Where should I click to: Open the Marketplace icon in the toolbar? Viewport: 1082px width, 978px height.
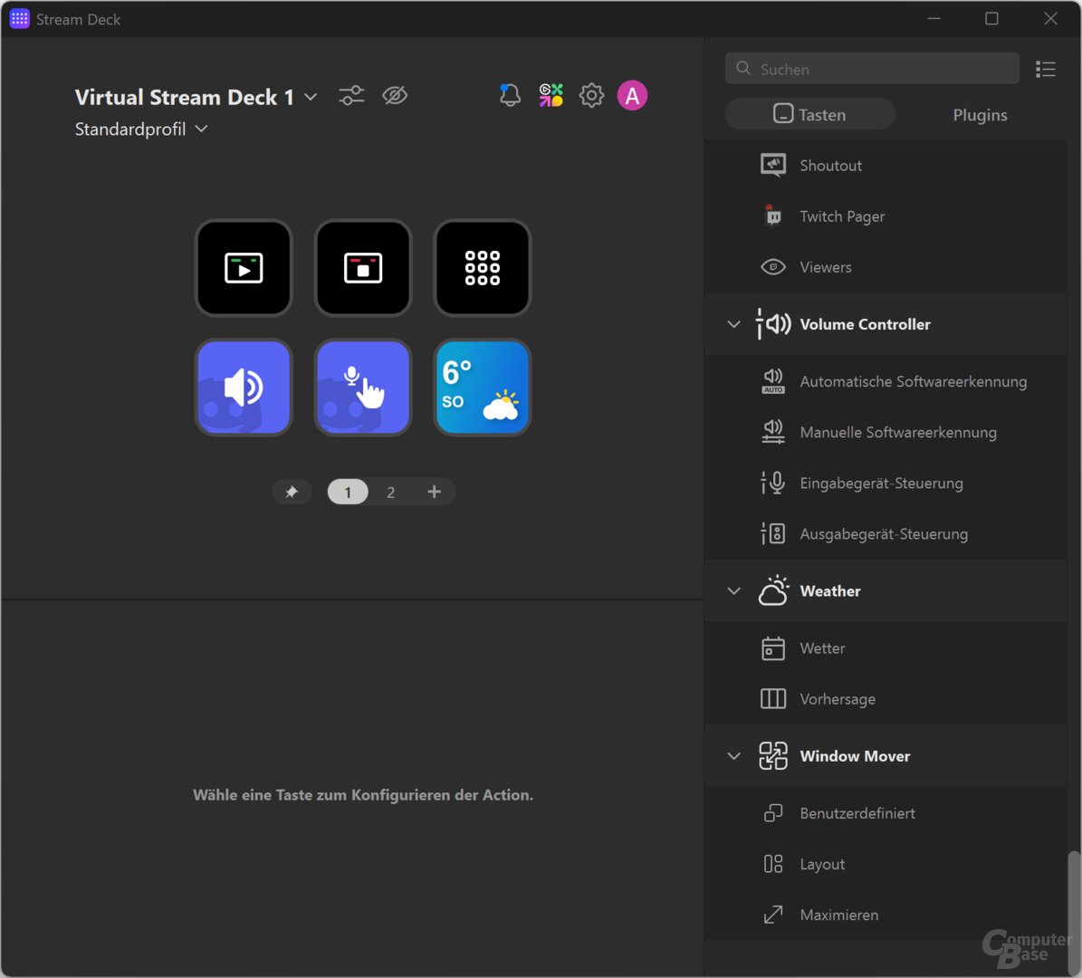tap(550, 94)
